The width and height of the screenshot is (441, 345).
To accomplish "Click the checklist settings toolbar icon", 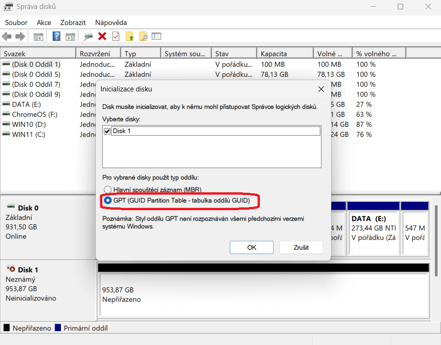I will click(157, 36).
